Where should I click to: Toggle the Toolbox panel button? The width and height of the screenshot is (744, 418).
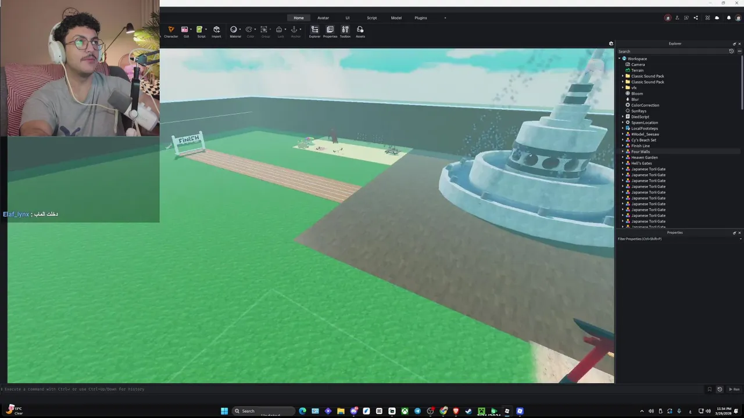[345, 32]
